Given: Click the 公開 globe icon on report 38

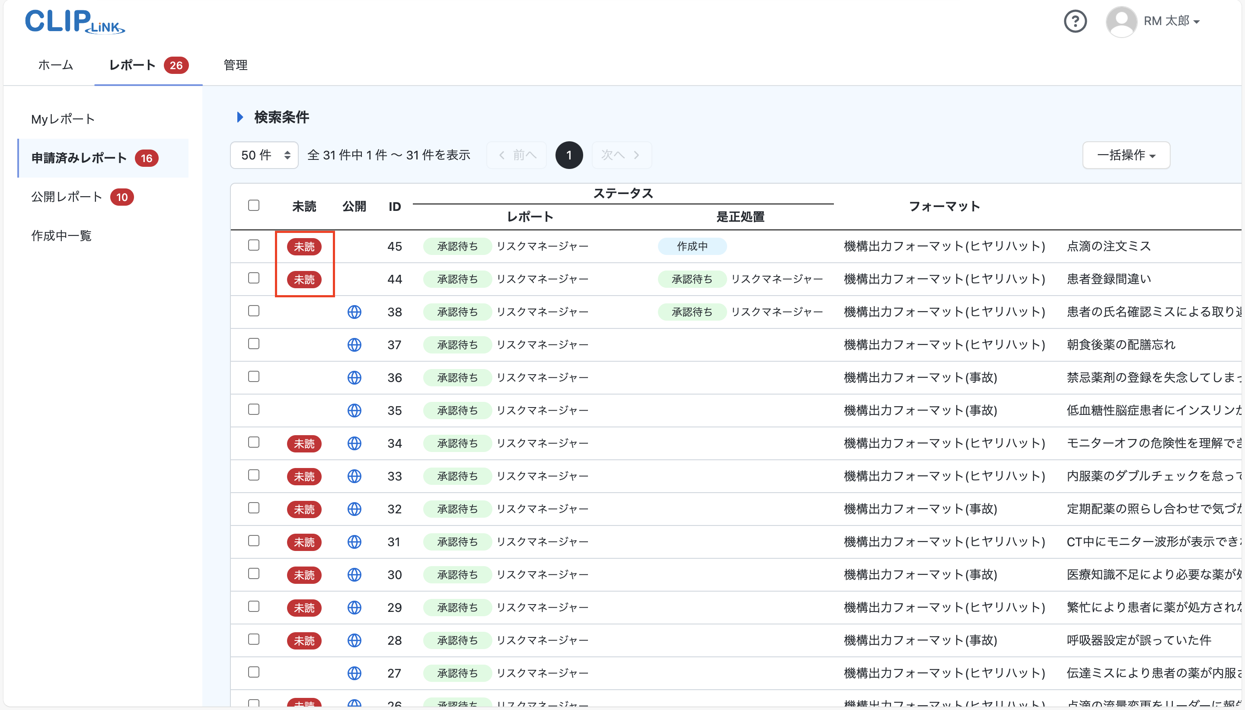Looking at the screenshot, I should (x=354, y=312).
